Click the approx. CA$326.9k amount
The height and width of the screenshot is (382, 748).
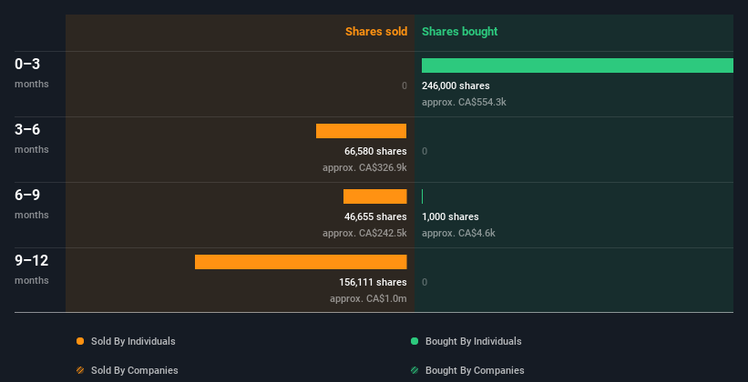[364, 167]
